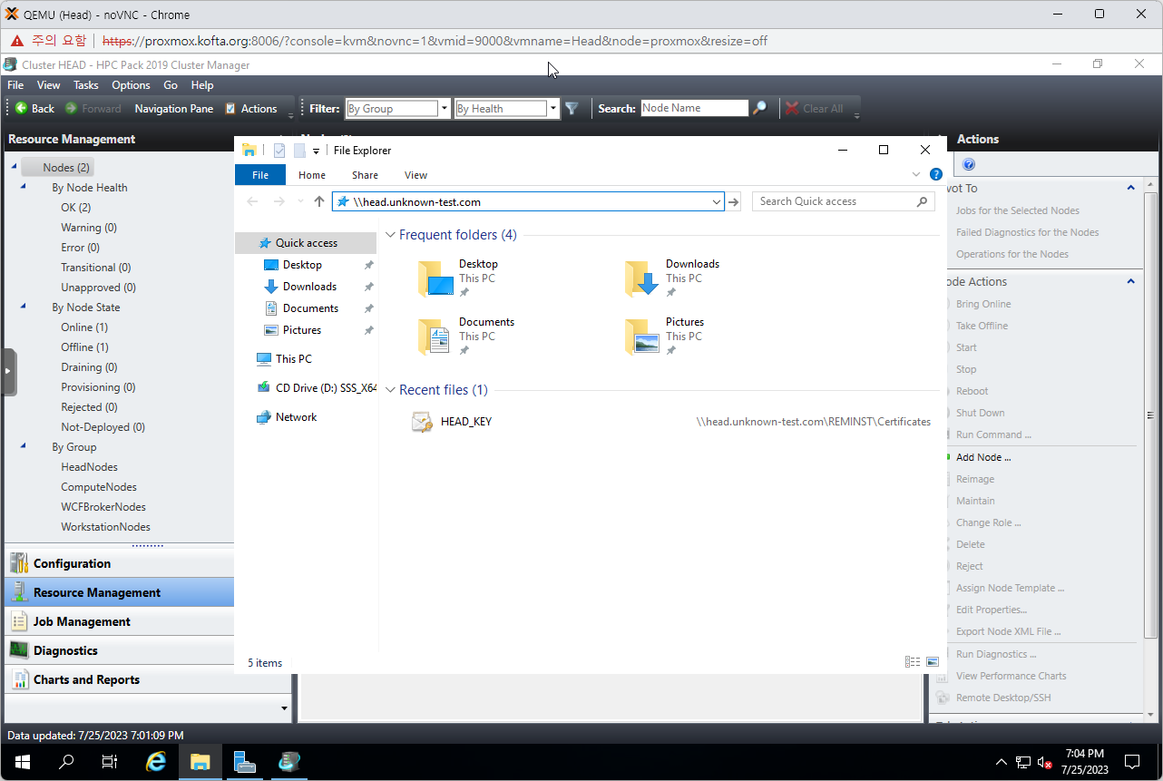Click the search magnifier next to Node Name
The height and width of the screenshot is (781, 1163).
[x=760, y=108]
